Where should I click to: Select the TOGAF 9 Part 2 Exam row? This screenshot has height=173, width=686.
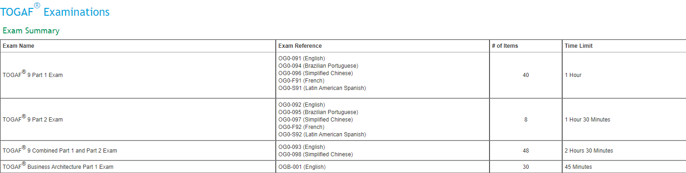(343, 120)
